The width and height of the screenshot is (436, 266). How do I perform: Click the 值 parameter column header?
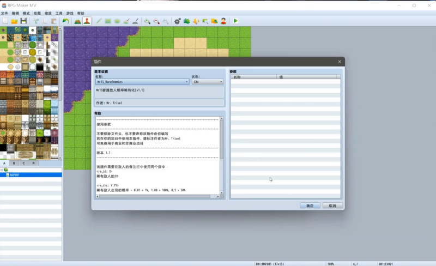(x=307, y=77)
